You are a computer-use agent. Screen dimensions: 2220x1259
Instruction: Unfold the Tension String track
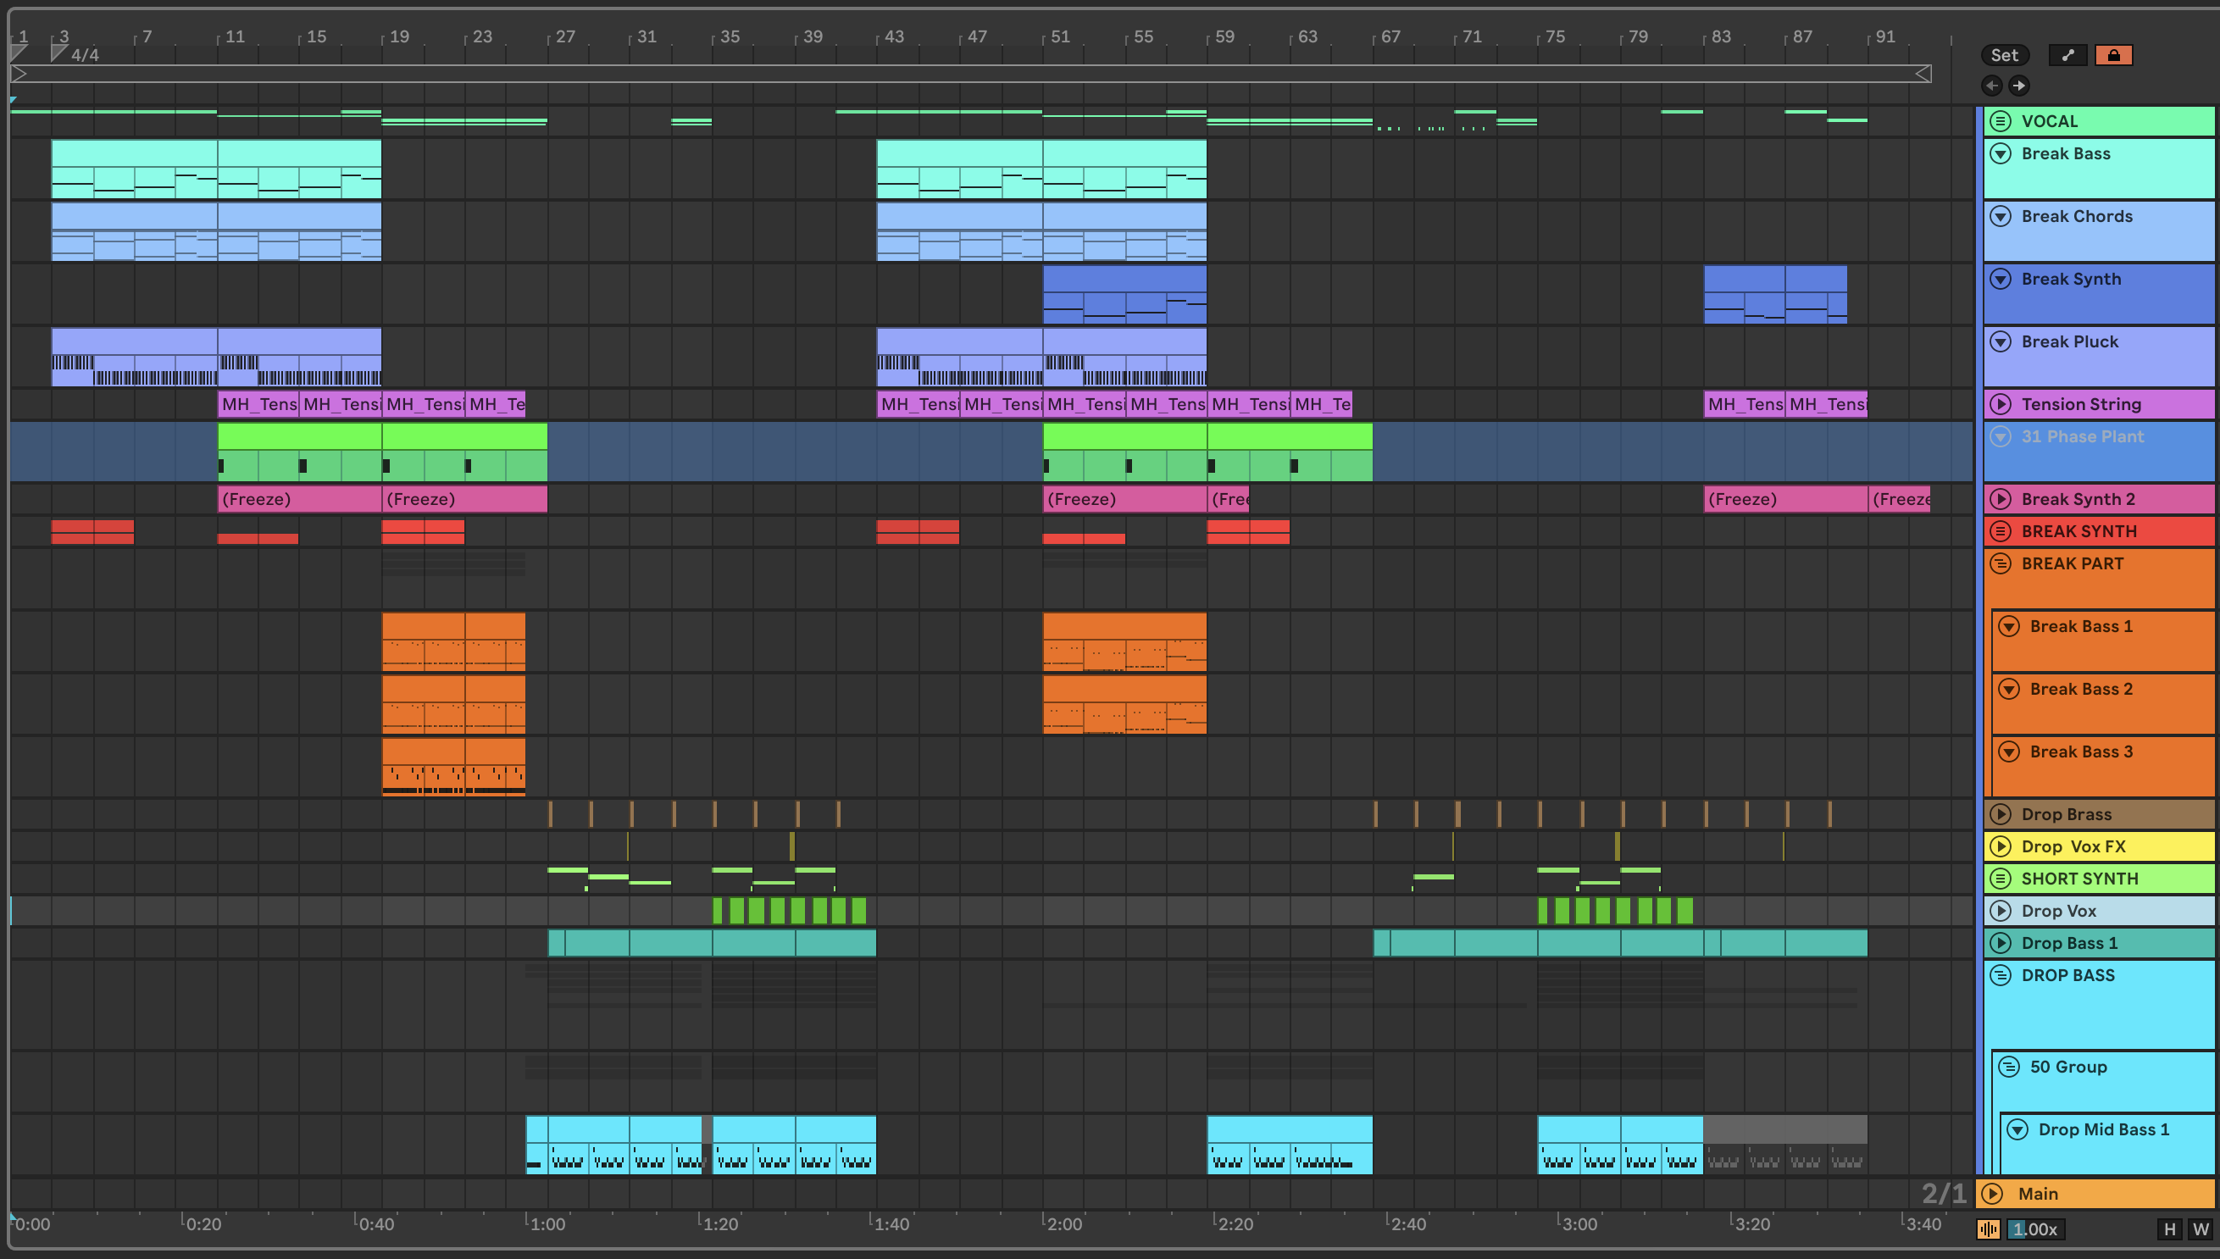pyautogui.click(x=2001, y=404)
